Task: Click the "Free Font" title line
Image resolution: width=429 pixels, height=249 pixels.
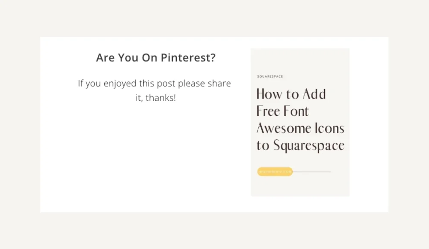Action: (283, 111)
